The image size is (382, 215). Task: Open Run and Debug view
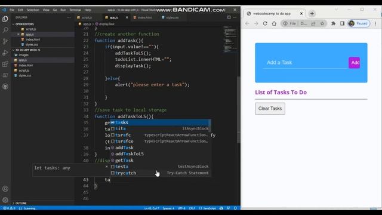[x=5, y=53]
